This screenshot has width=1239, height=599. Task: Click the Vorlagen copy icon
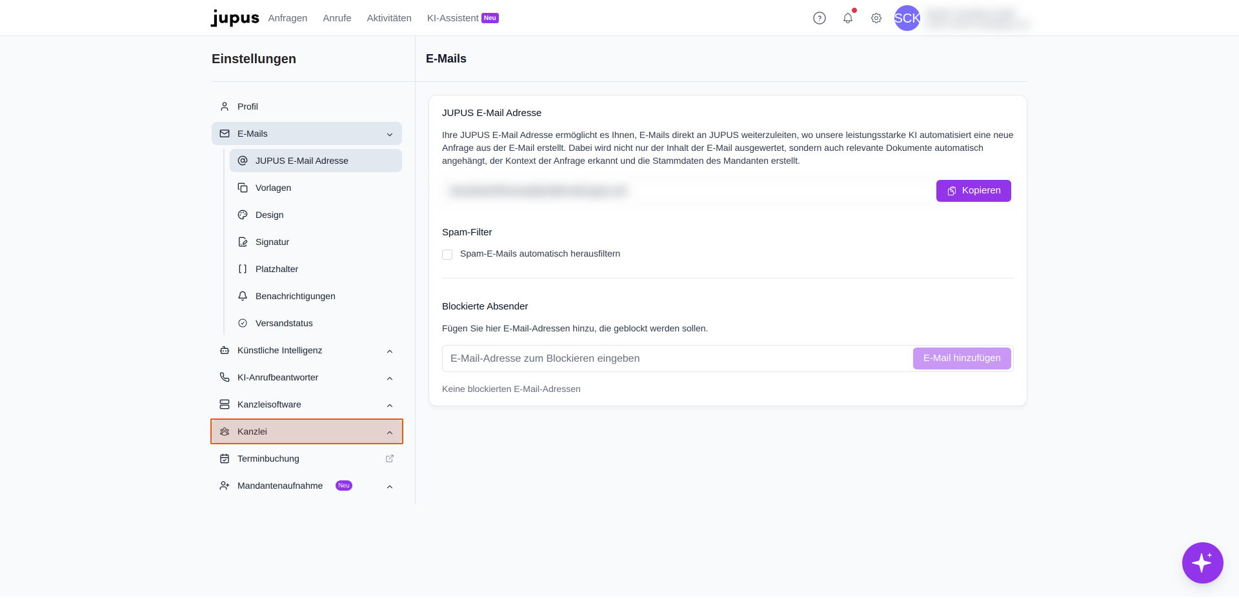tap(243, 188)
